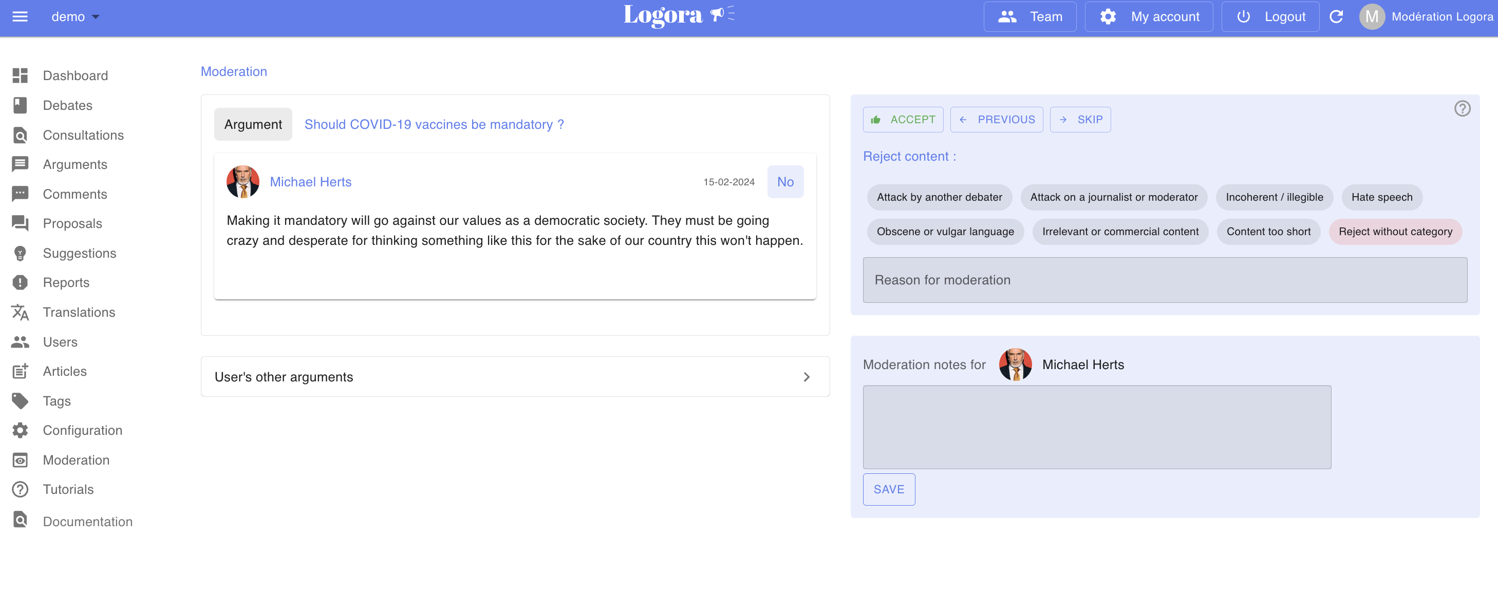Click the Documentation icon in sidebar
The width and height of the screenshot is (1498, 616).
[20, 519]
